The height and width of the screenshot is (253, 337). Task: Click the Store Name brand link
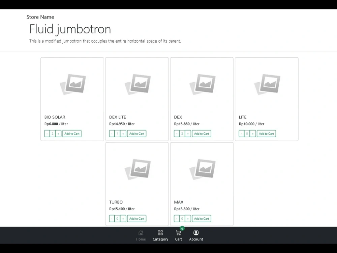40,17
